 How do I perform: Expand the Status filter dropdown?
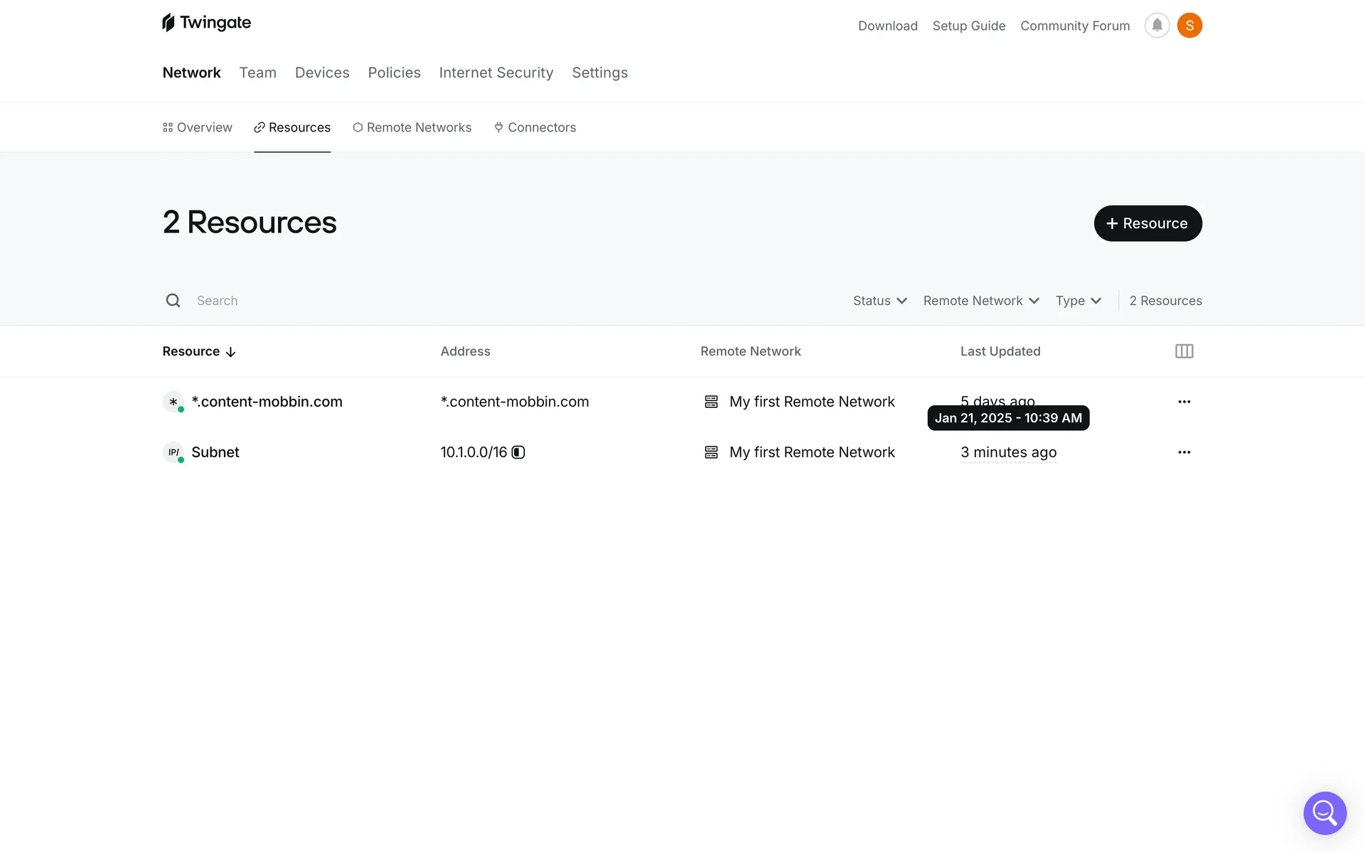(x=879, y=301)
